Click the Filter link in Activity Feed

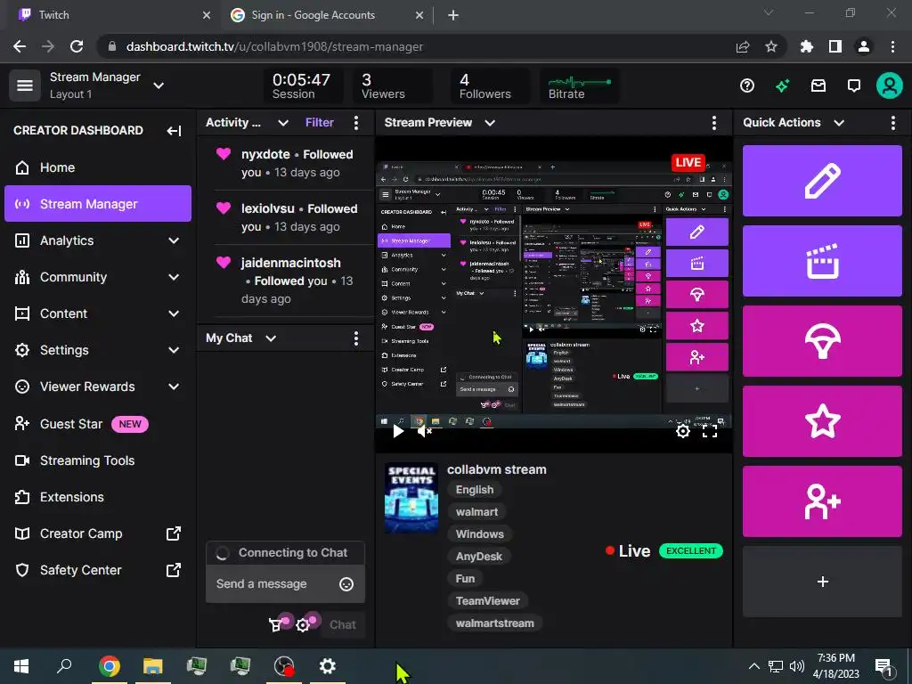(320, 123)
